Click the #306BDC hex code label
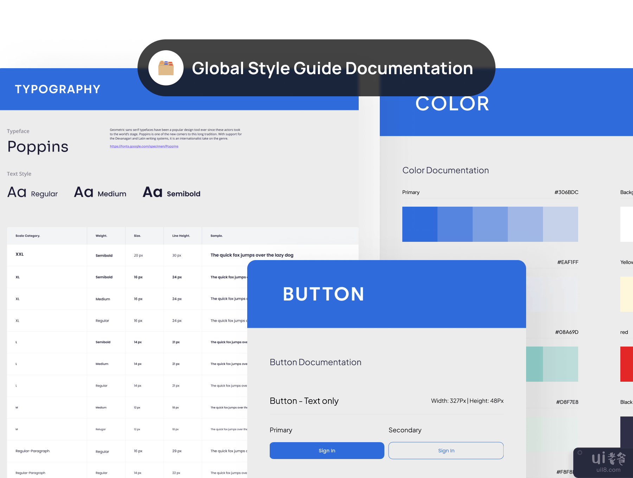The height and width of the screenshot is (478, 633). tap(566, 192)
